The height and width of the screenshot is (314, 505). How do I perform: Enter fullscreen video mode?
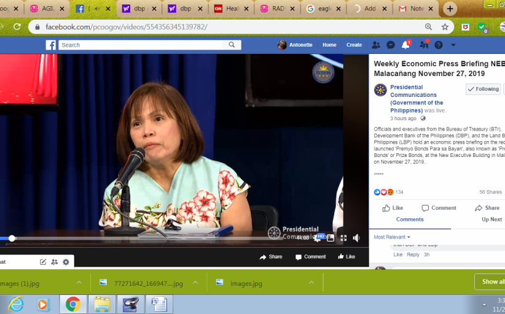(343, 238)
